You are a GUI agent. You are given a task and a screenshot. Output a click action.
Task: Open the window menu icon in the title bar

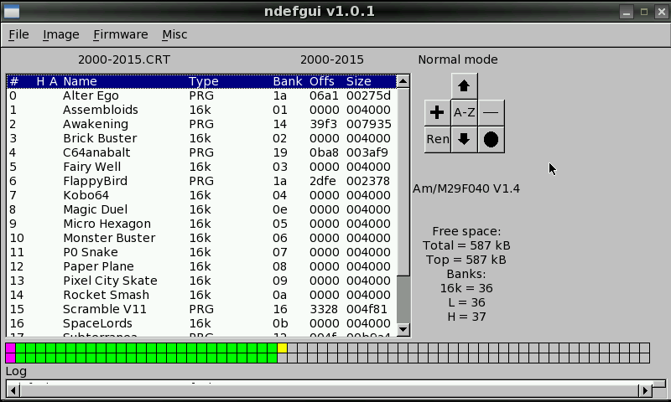pos(12,12)
